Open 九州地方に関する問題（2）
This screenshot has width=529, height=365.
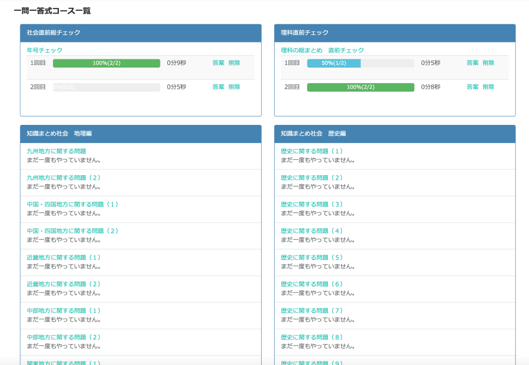tap(63, 178)
